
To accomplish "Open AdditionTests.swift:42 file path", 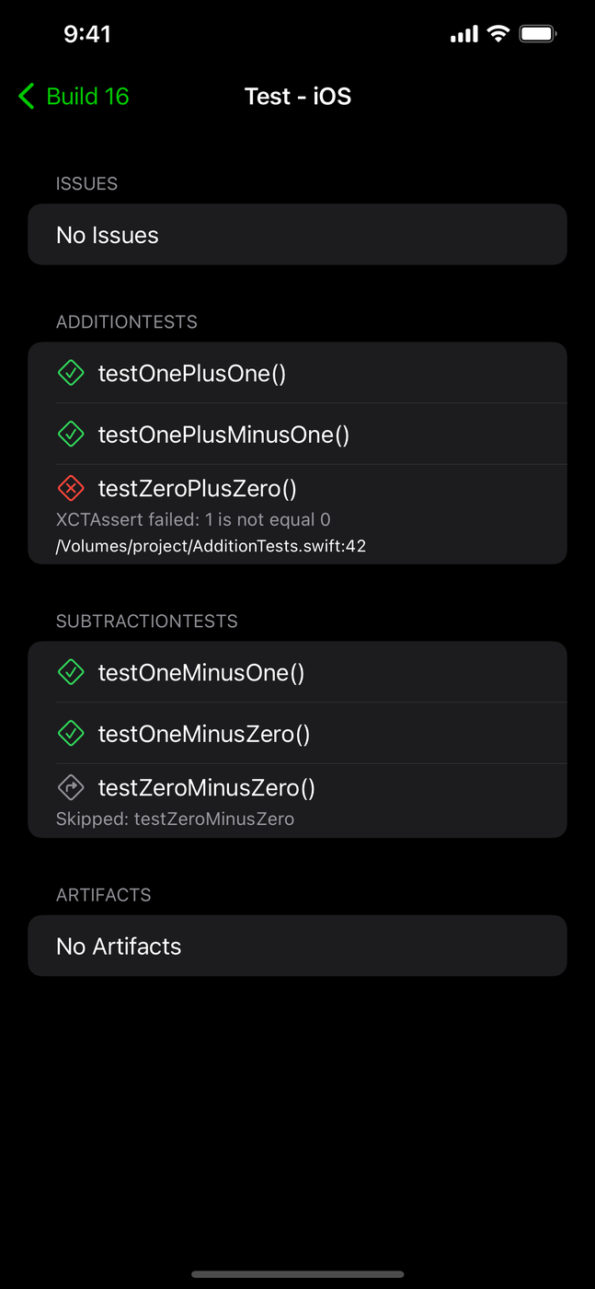I will [x=212, y=546].
